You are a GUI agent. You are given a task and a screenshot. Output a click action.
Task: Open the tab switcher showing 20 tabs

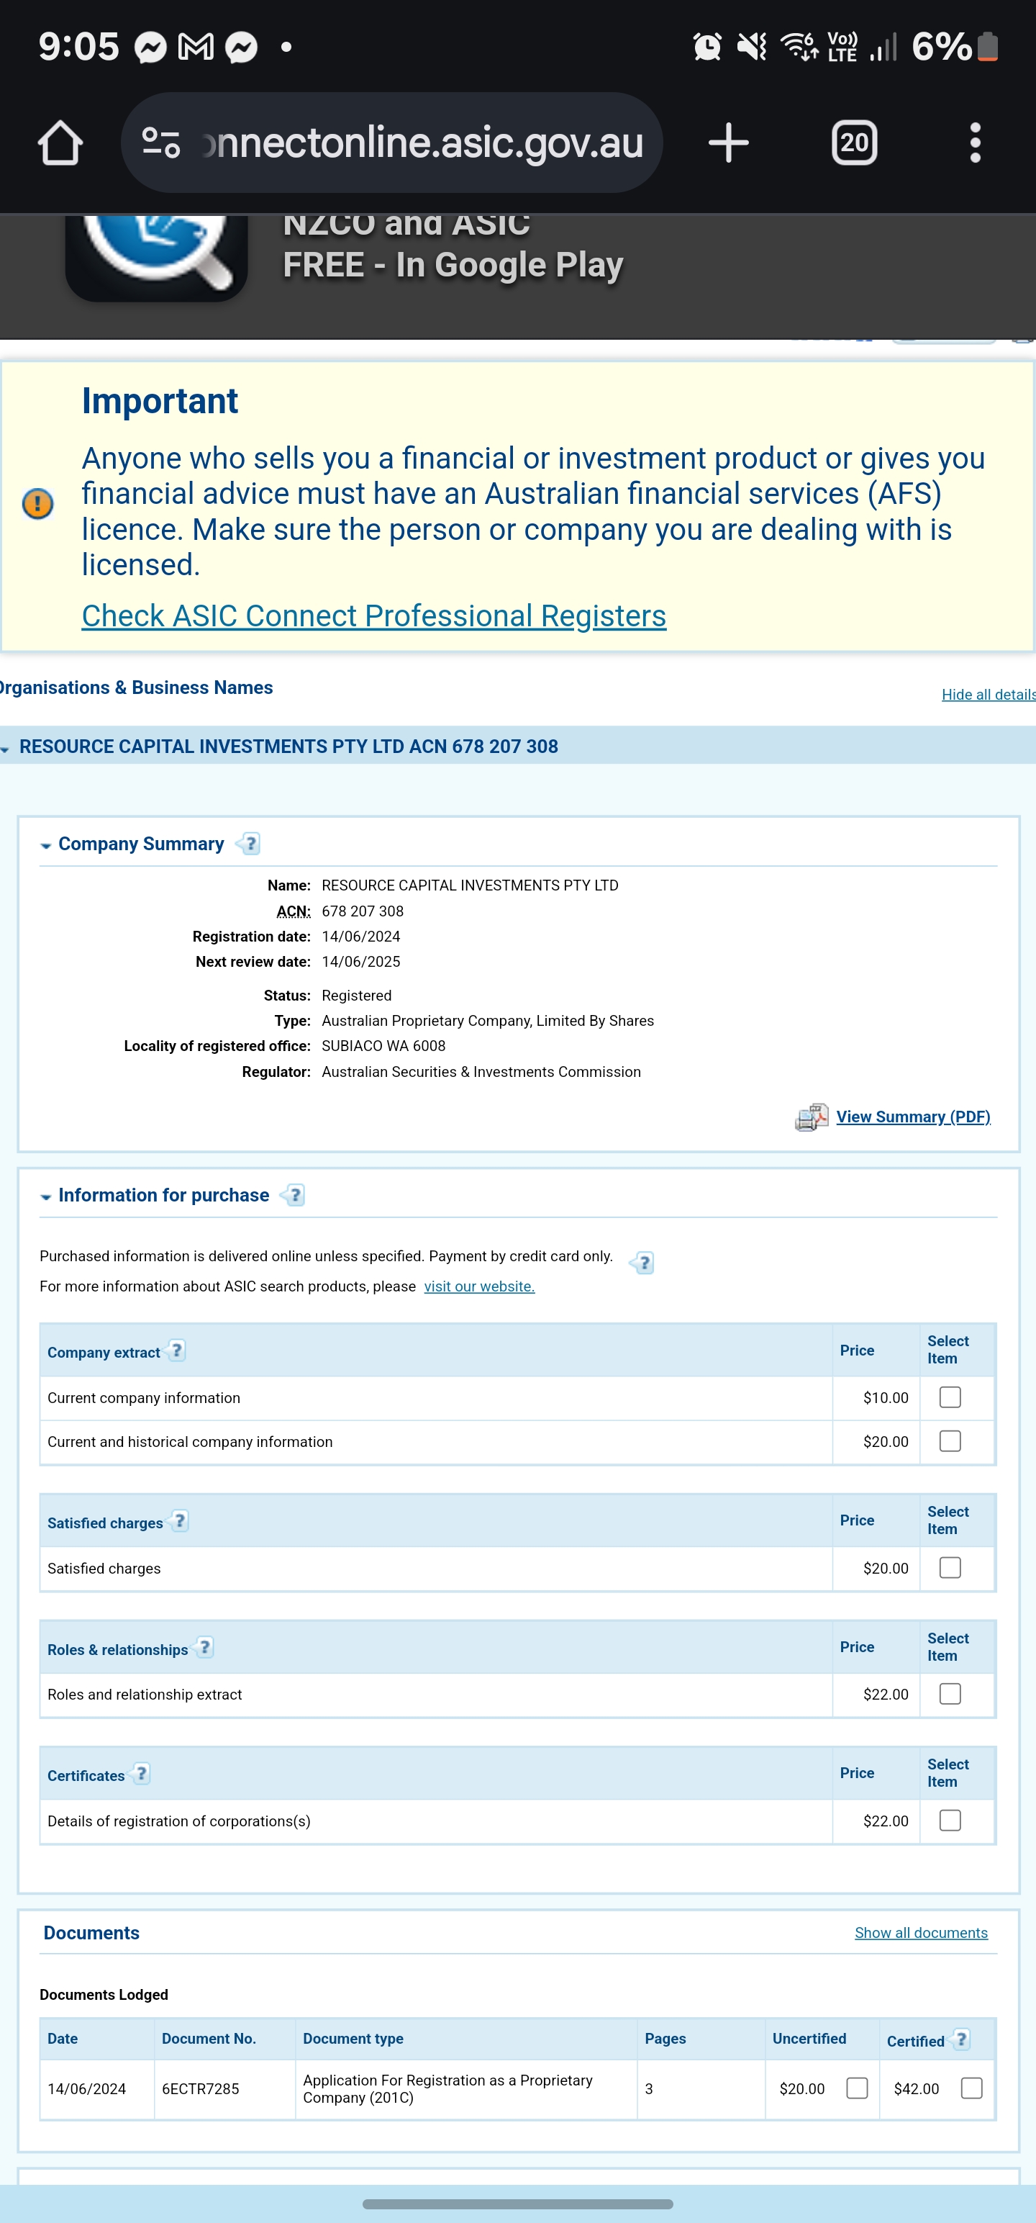854,143
